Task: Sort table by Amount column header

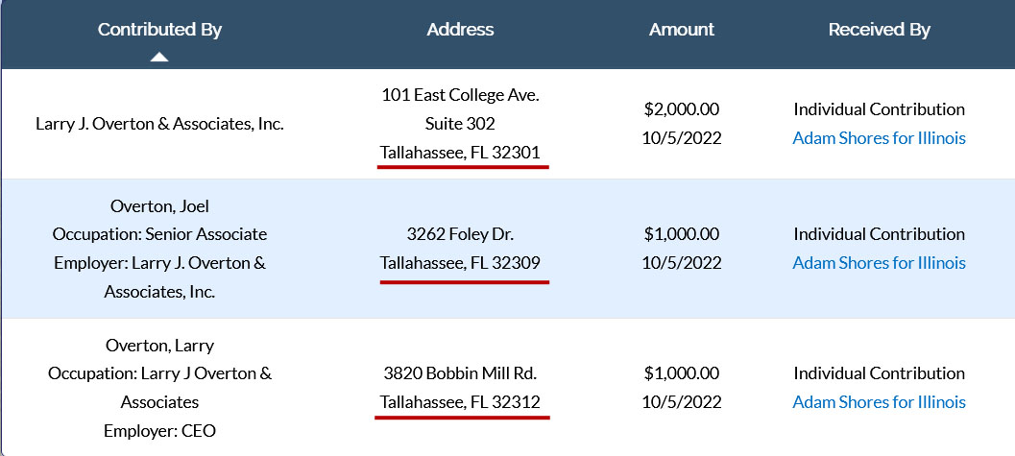Action: tap(682, 30)
